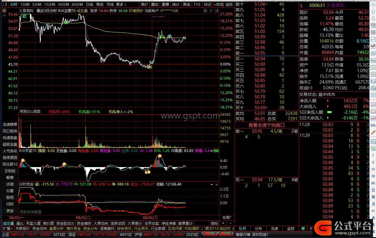Click 查看全速千档盘口 link
This screenshot has width=376, height=238.
pyautogui.click(x=267, y=125)
